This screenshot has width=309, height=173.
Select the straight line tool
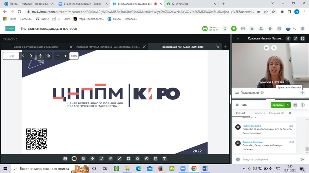coord(119,159)
